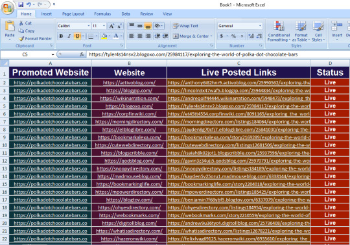Center text horizontally
The image size is (350, 245).
tap(140, 36)
